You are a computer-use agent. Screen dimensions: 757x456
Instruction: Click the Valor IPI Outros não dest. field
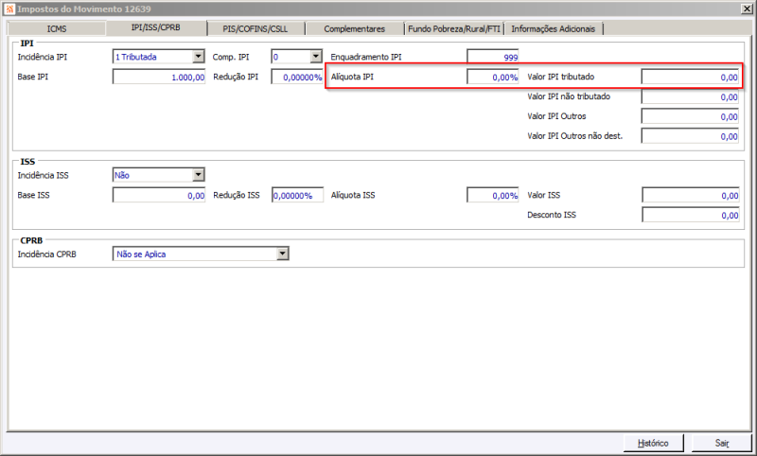pos(690,136)
